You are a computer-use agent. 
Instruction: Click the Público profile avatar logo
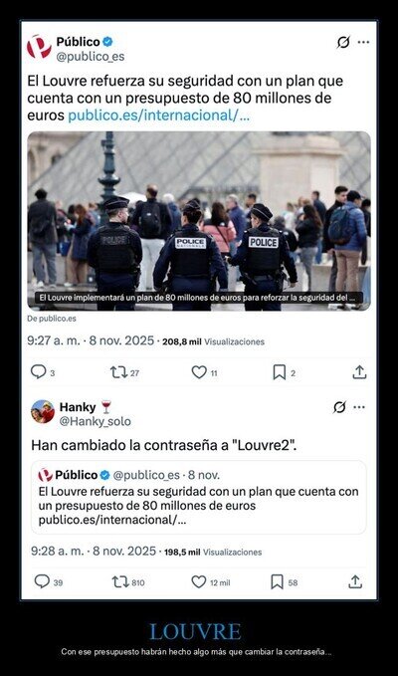pos(39,47)
